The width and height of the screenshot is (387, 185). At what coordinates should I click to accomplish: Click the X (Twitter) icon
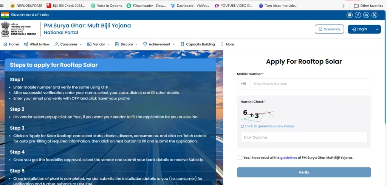tap(374, 15)
